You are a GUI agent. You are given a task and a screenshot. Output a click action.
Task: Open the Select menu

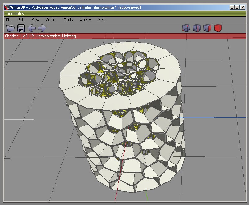51,20
